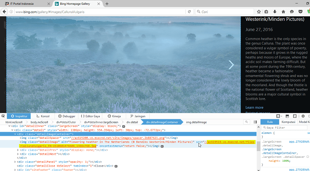Open the Firefox Hello chat icon
The width and height of the screenshot is (310, 171).
pyautogui.click(x=292, y=12)
